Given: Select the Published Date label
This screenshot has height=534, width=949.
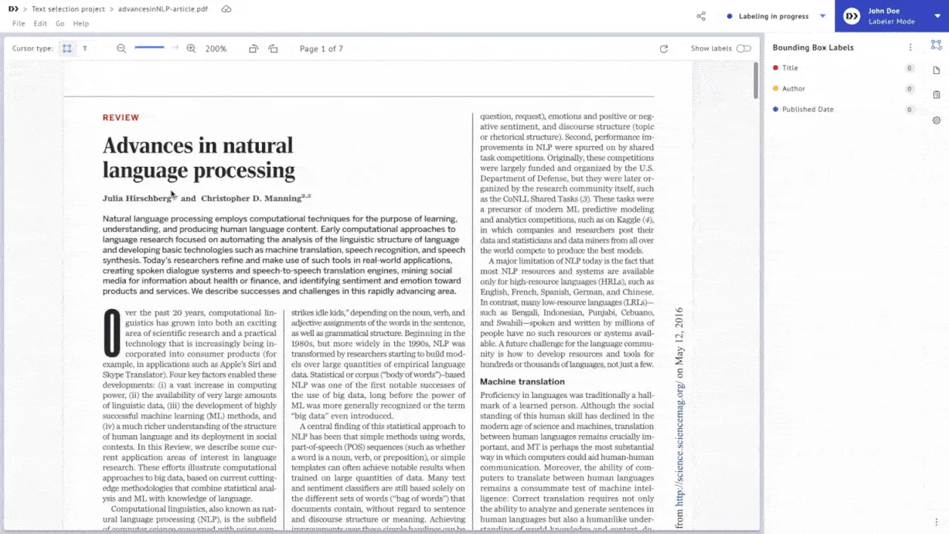Looking at the screenshot, I should pos(808,109).
